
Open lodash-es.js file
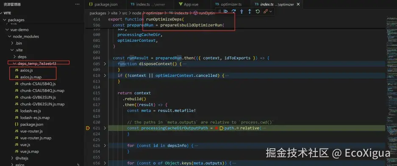click(31, 111)
